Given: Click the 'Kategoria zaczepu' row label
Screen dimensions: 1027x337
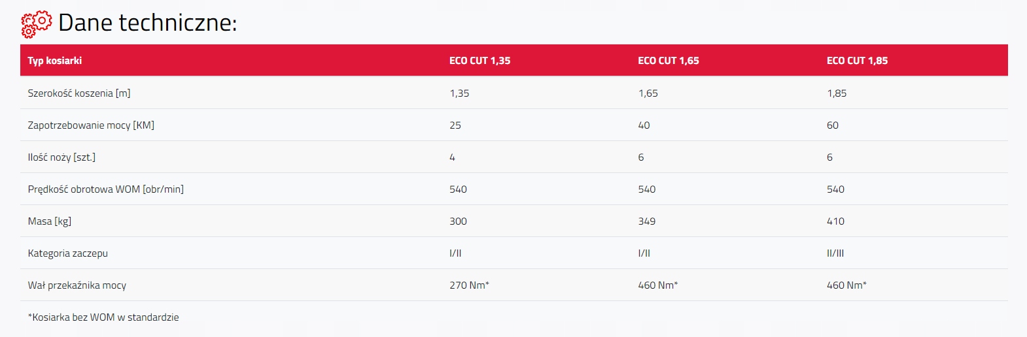Looking at the screenshot, I should click(x=68, y=253).
